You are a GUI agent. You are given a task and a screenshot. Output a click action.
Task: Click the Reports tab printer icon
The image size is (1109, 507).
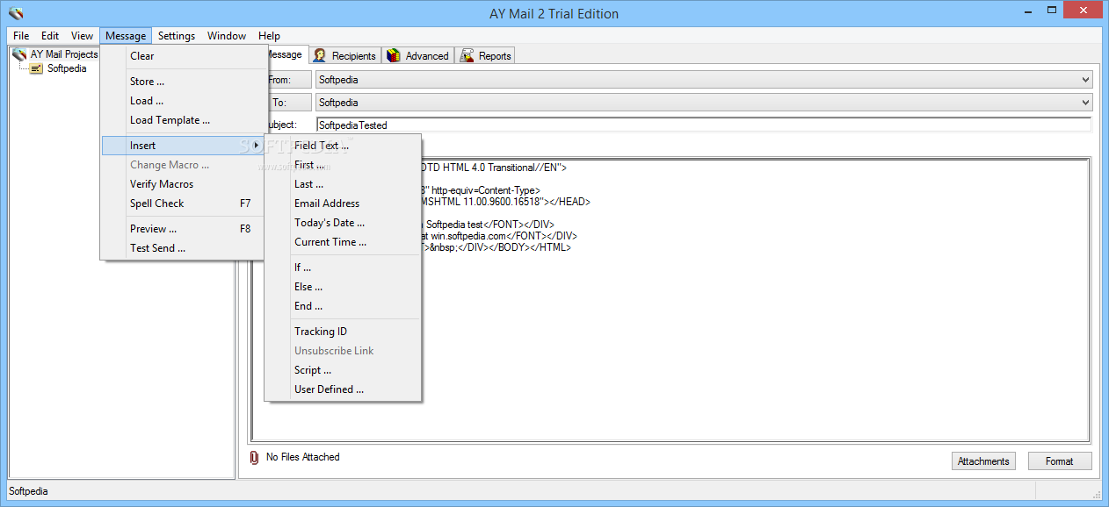click(468, 55)
